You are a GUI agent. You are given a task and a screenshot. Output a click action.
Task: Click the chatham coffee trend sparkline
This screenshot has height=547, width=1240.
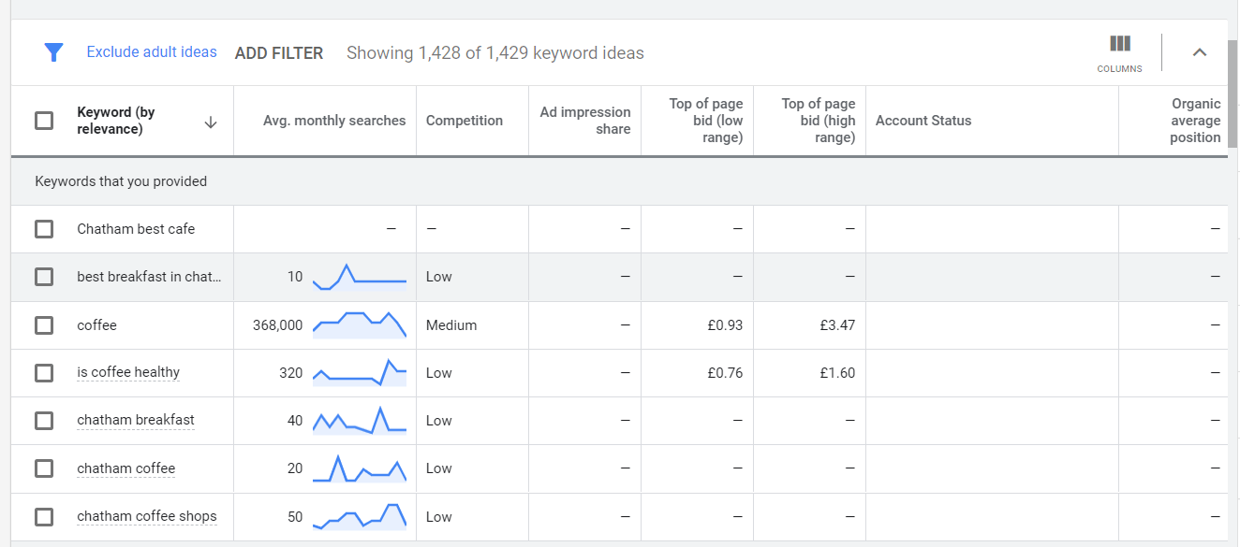click(x=360, y=468)
